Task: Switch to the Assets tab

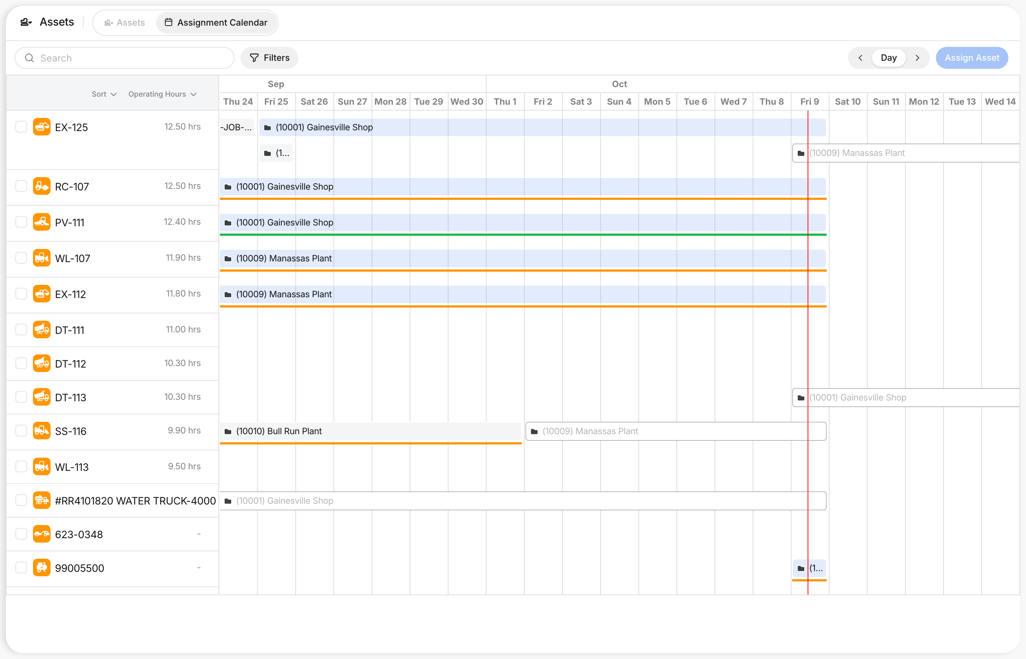Action: click(125, 23)
